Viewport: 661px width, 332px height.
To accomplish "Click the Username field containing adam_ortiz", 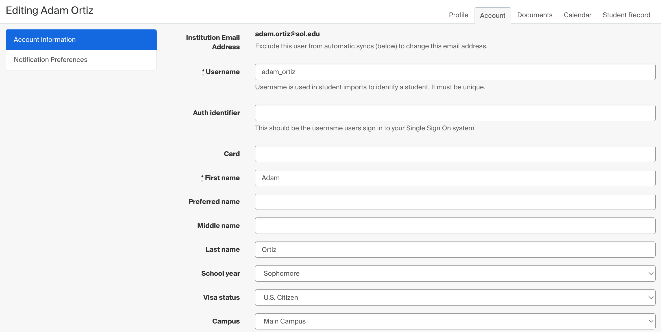I will point(455,72).
